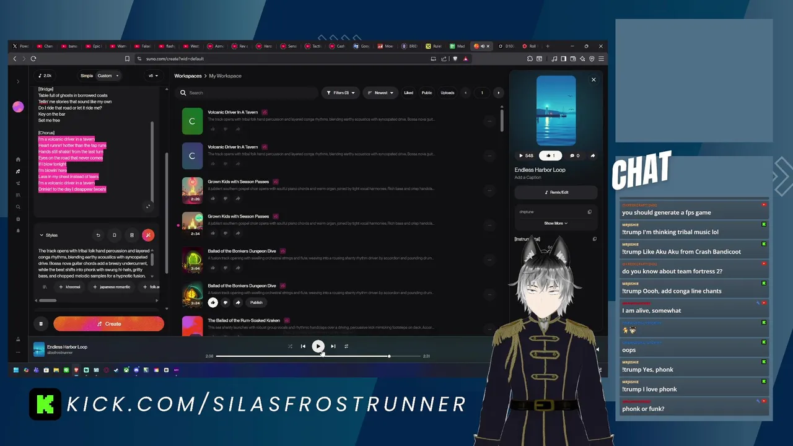Screen dimensions: 793x446
Task: Share the highlighted Bonkers Dungeon Dive song
Action: pyautogui.click(x=237, y=302)
